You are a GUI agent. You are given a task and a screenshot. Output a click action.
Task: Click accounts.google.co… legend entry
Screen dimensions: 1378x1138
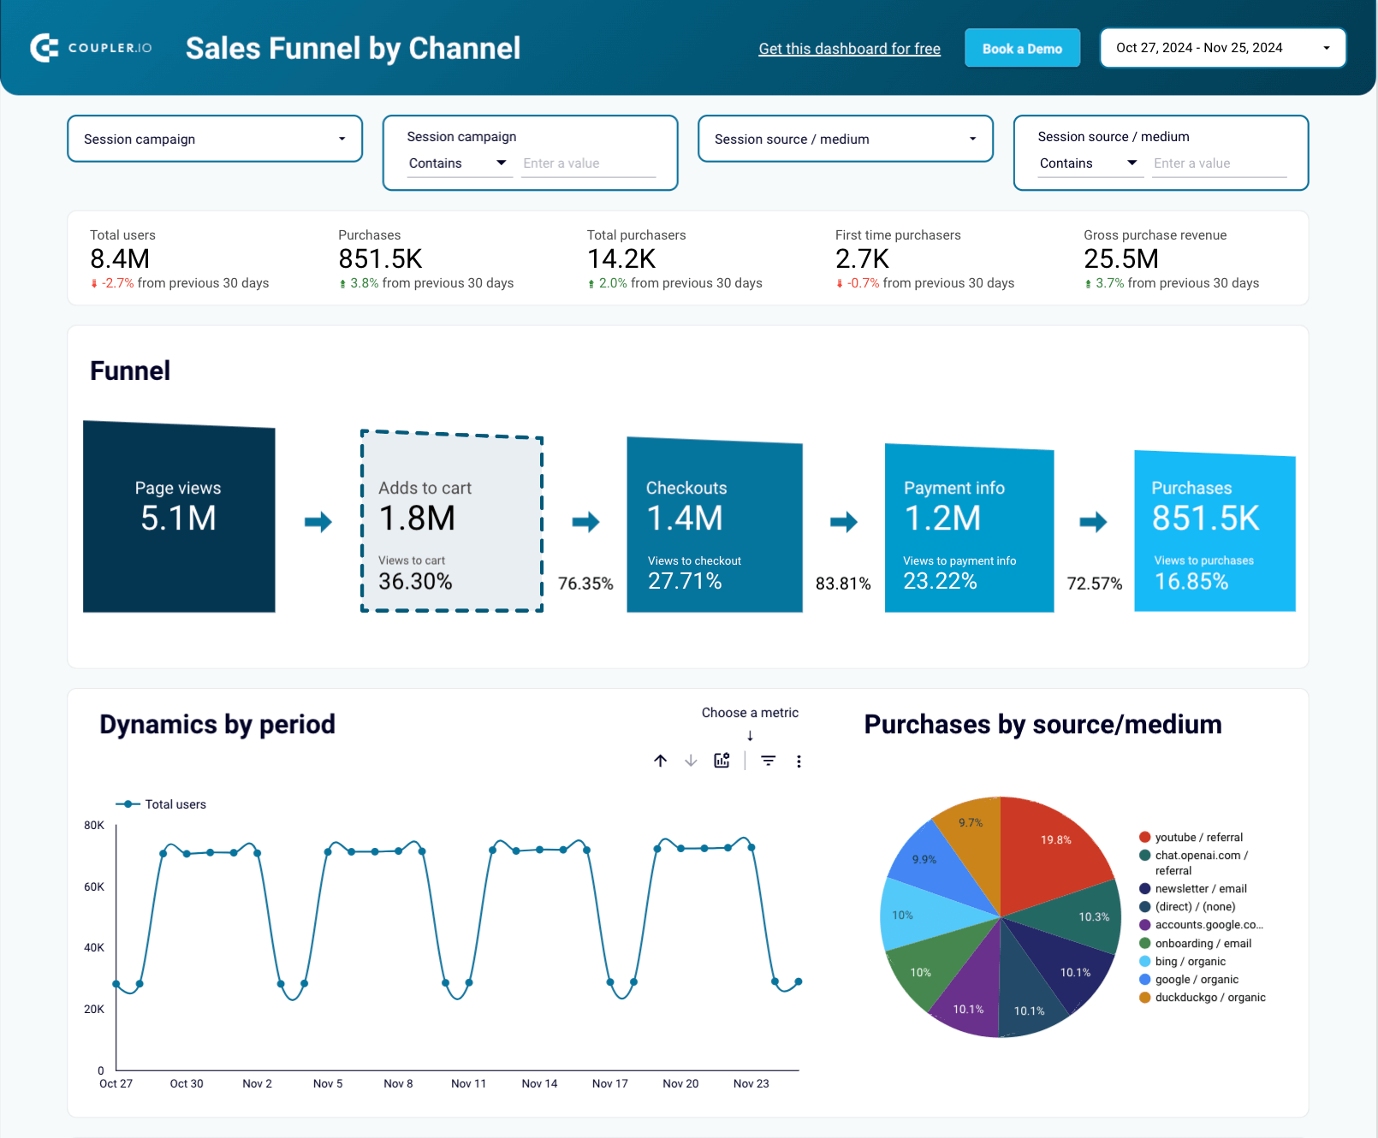click(1201, 925)
